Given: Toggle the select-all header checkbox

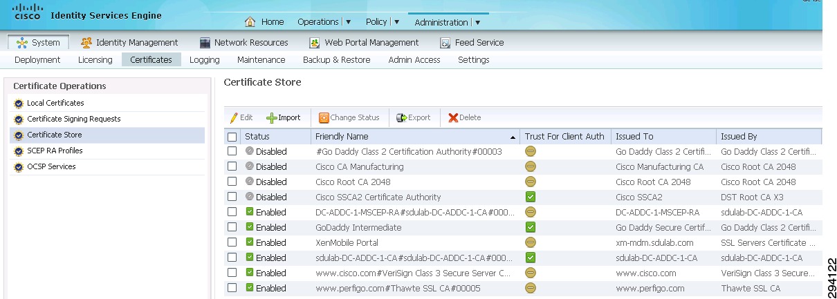Looking at the screenshot, I should 232,137.
